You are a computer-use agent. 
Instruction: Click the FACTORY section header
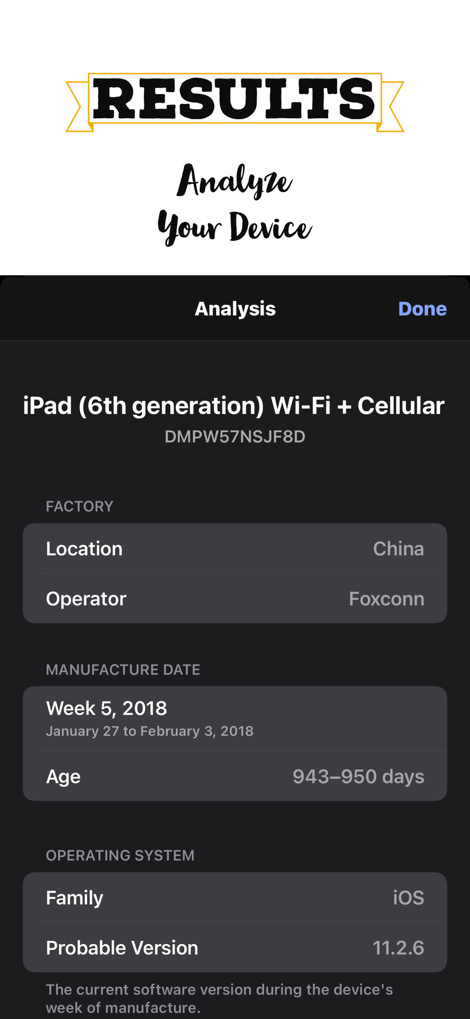pyautogui.click(x=79, y=506)
